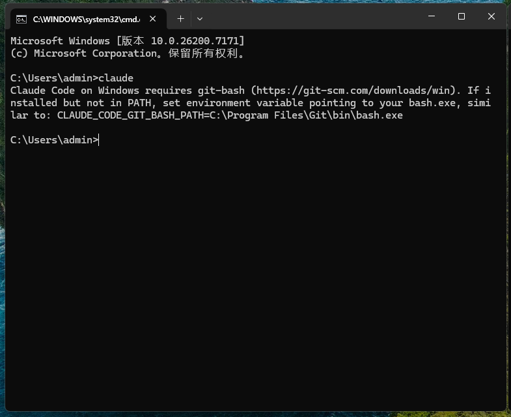Screen dimensions: 511x417
Task: Expand the new tab profile dropdown
Action: (x=200, y=19)
